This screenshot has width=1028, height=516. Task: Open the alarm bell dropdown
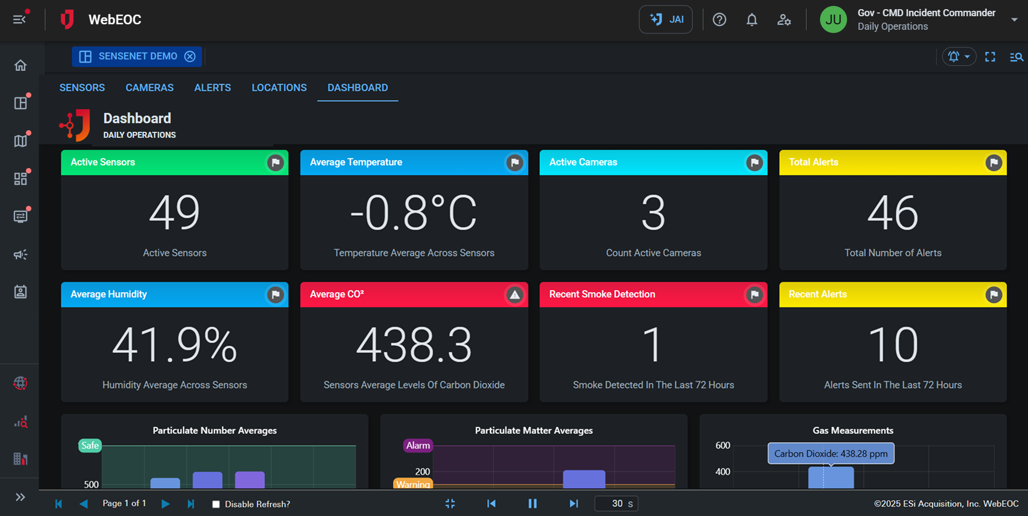click(x=958, y=57)
